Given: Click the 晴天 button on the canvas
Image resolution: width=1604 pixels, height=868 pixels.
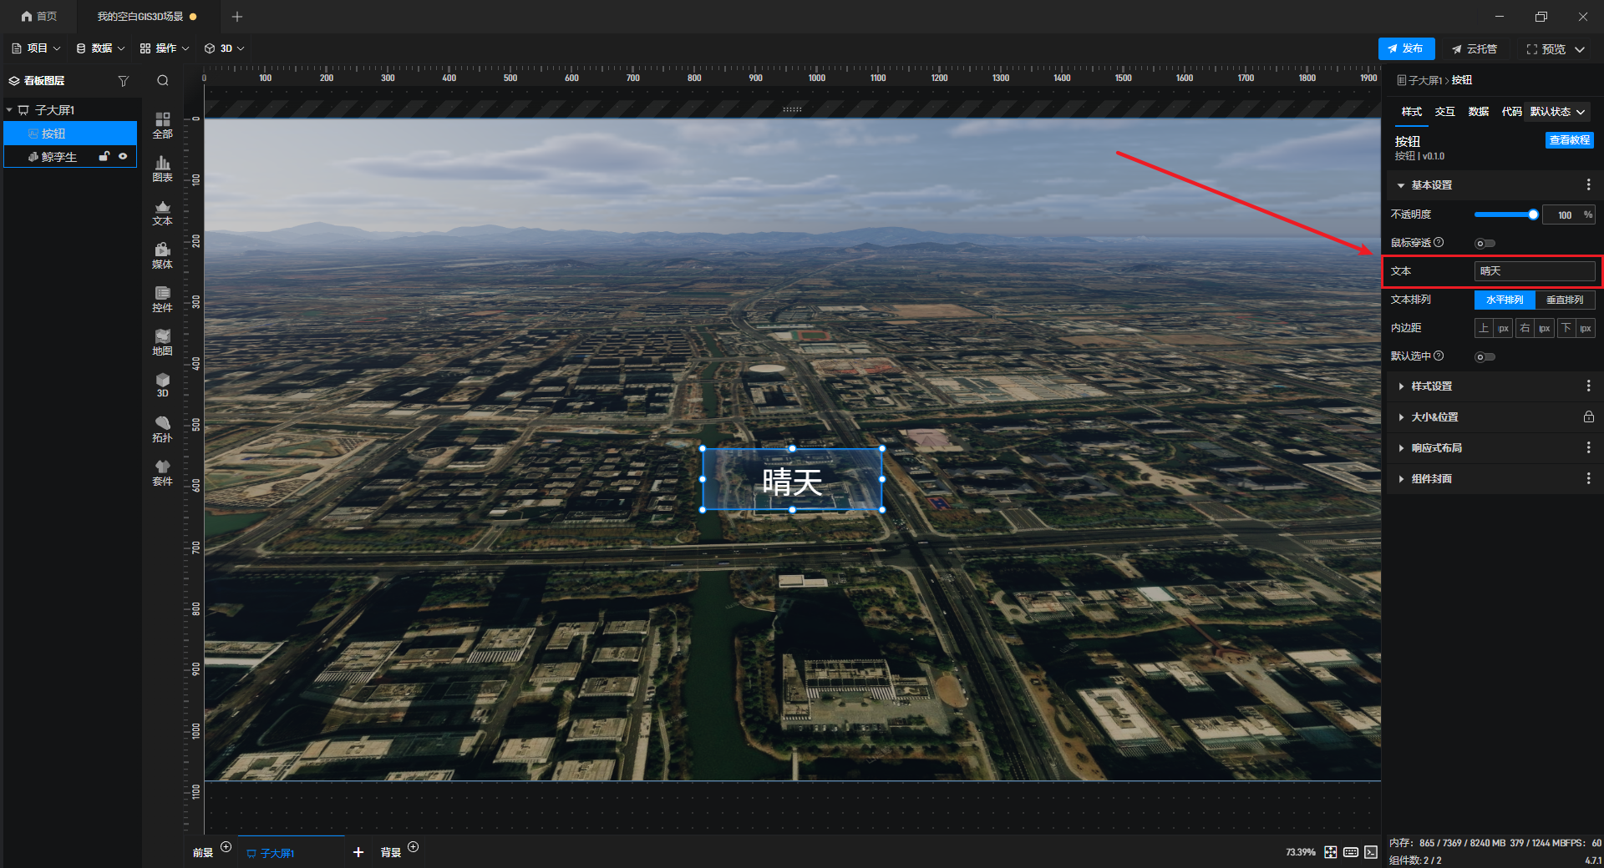Looking at the screenshot, I should [x=792, y=480].
